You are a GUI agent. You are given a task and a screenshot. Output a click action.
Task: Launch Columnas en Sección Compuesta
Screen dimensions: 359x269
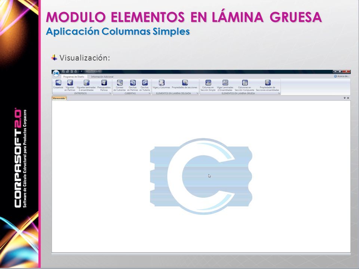pyautogui.click(x=245, y=86)
